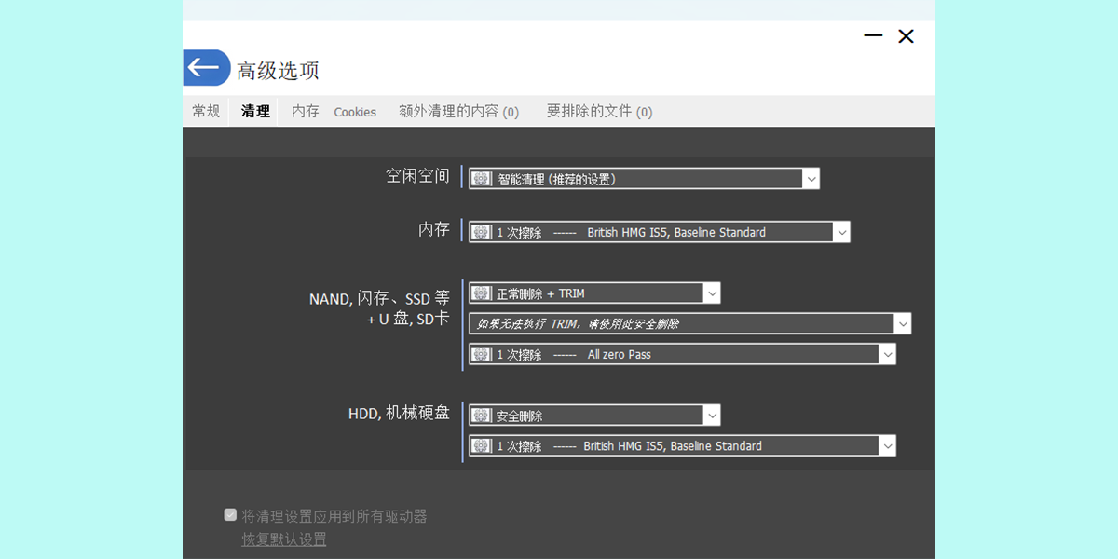Click the shredder icon on the HDD British HMG row
Image resolution: width=1118 pixels, height=559 pixels.
482,445
